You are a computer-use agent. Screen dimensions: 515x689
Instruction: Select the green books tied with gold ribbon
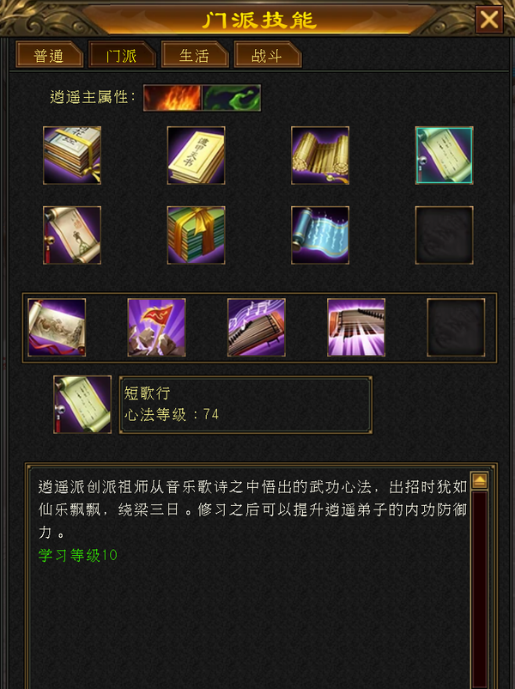[197, 235]
